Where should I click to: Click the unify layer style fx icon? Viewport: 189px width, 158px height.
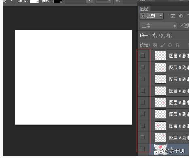pyautogui.click(x=169, y=35)
